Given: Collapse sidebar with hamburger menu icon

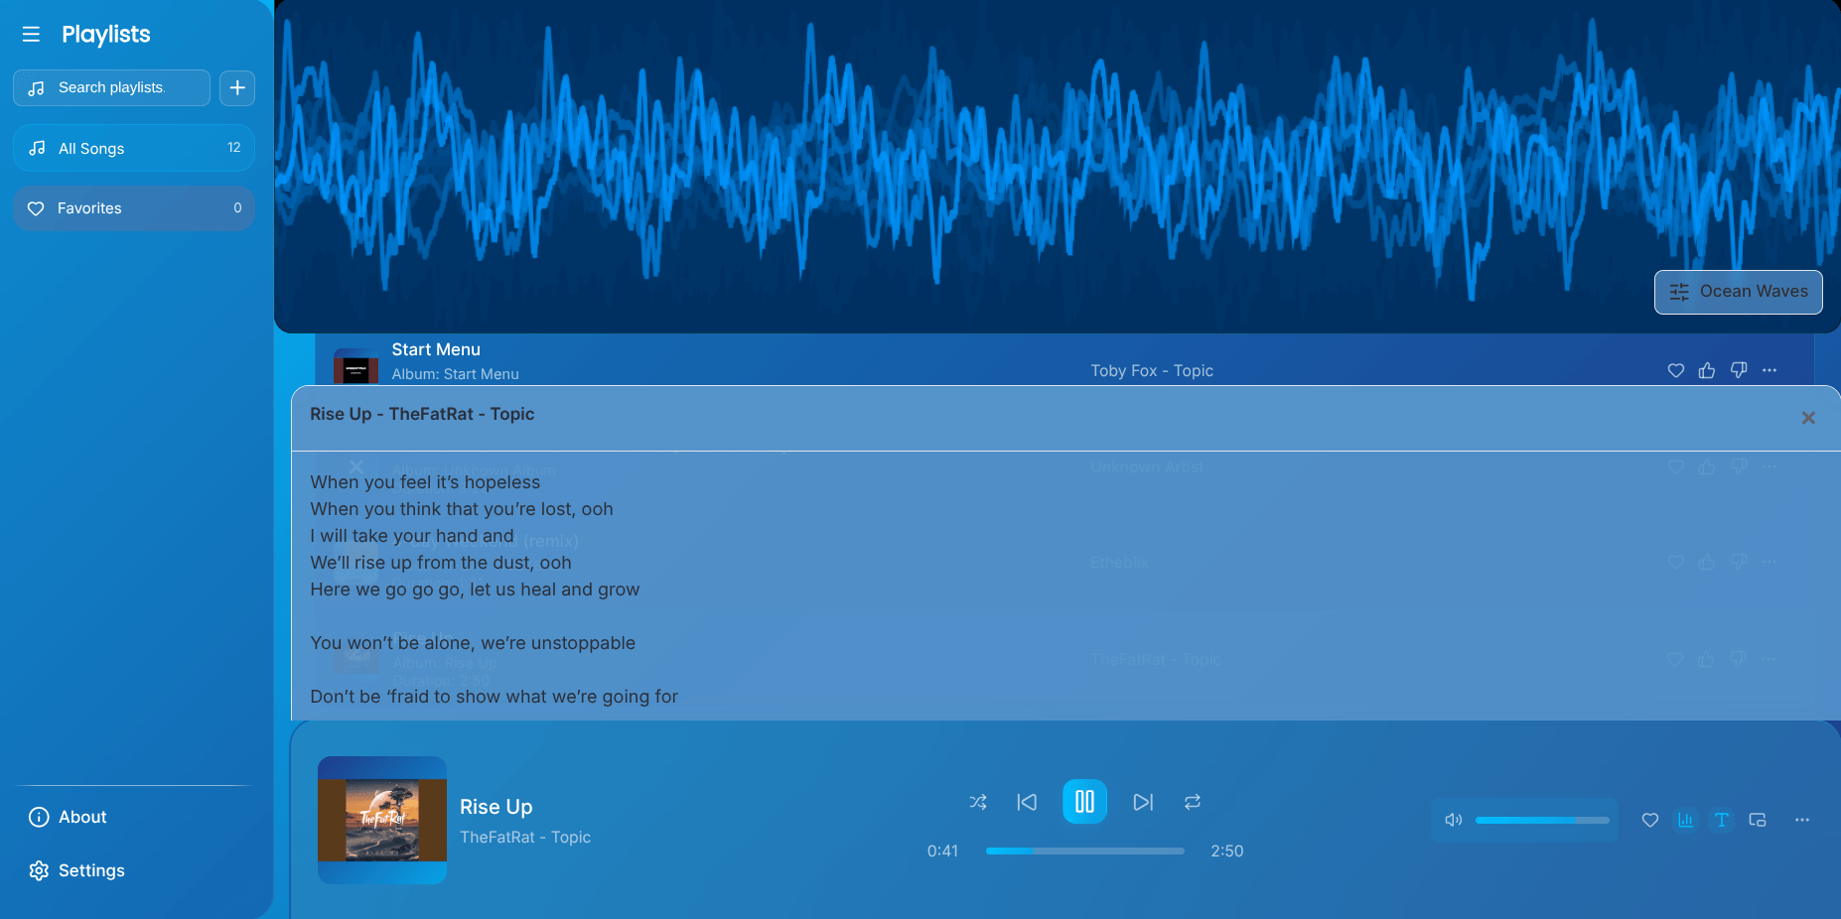Looking at the screenshot, I should tap(31, 35).
